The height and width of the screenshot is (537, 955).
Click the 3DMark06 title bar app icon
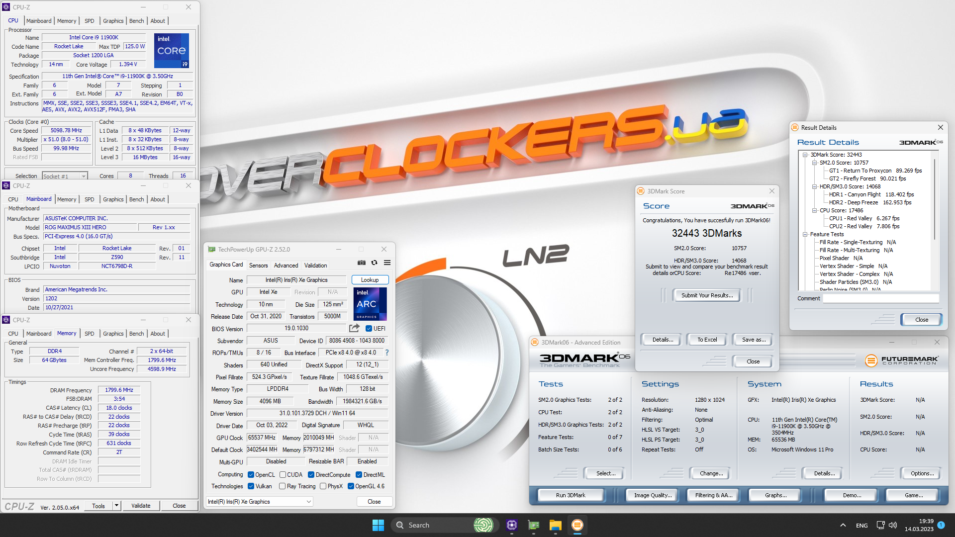coord(535,343)
